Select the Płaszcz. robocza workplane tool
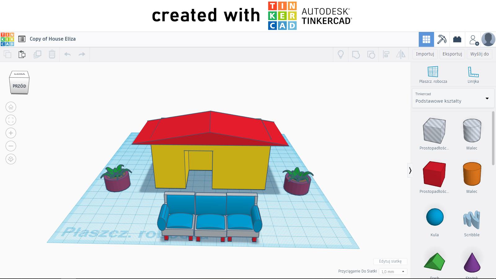Screen dimensions: 496x279 pos(433,75)
